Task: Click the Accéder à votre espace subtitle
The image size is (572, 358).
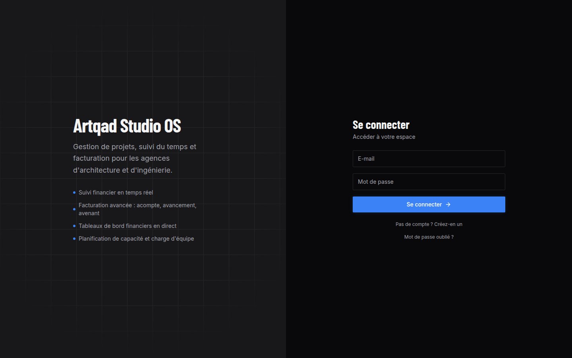Action: tap(384, 137)
